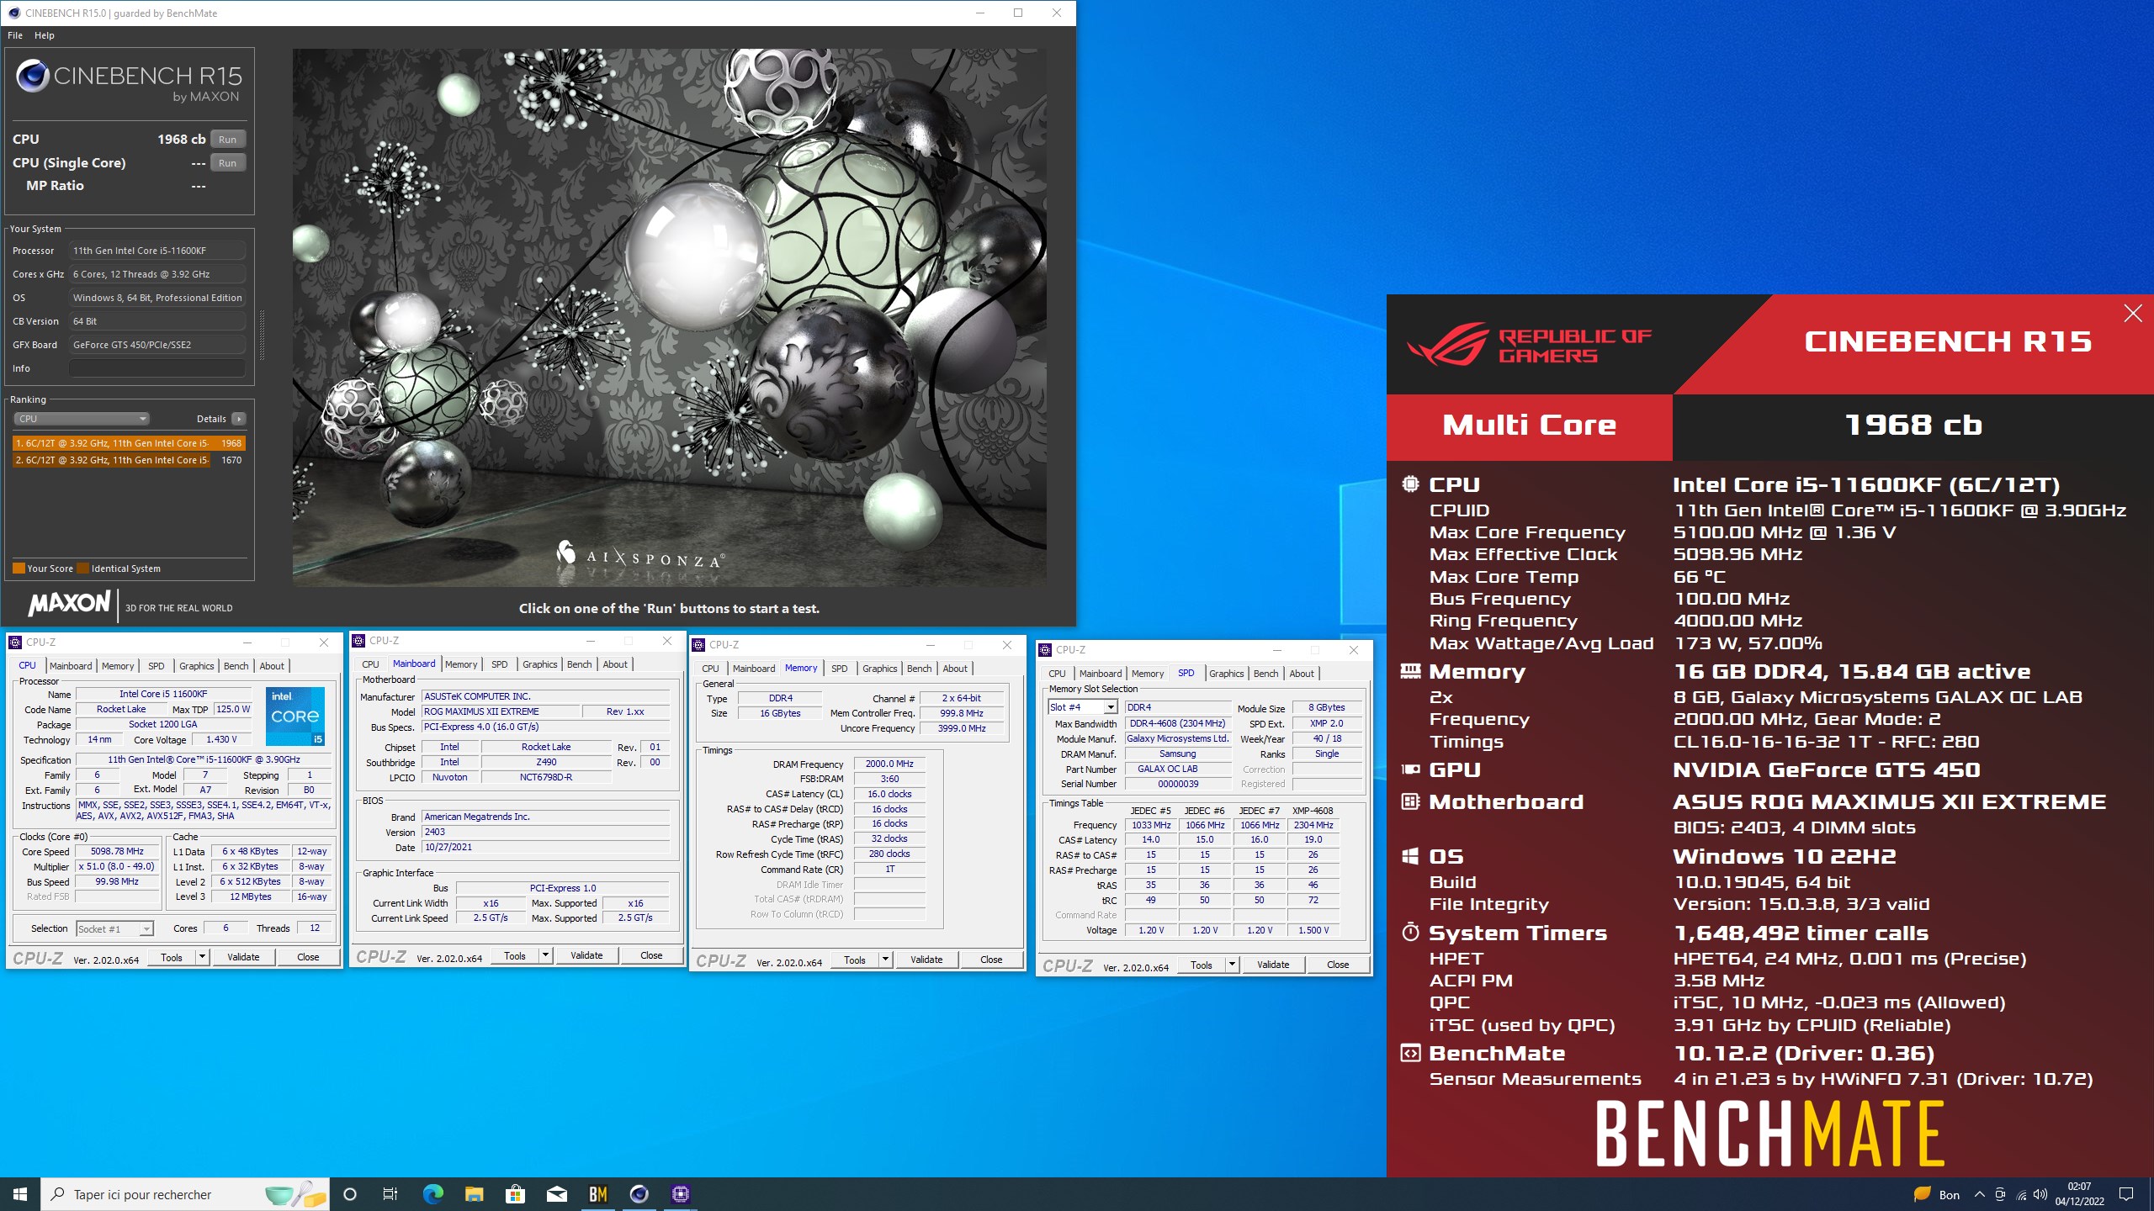Open SPD tab in CPU-Z CPU window

(157, 666)
